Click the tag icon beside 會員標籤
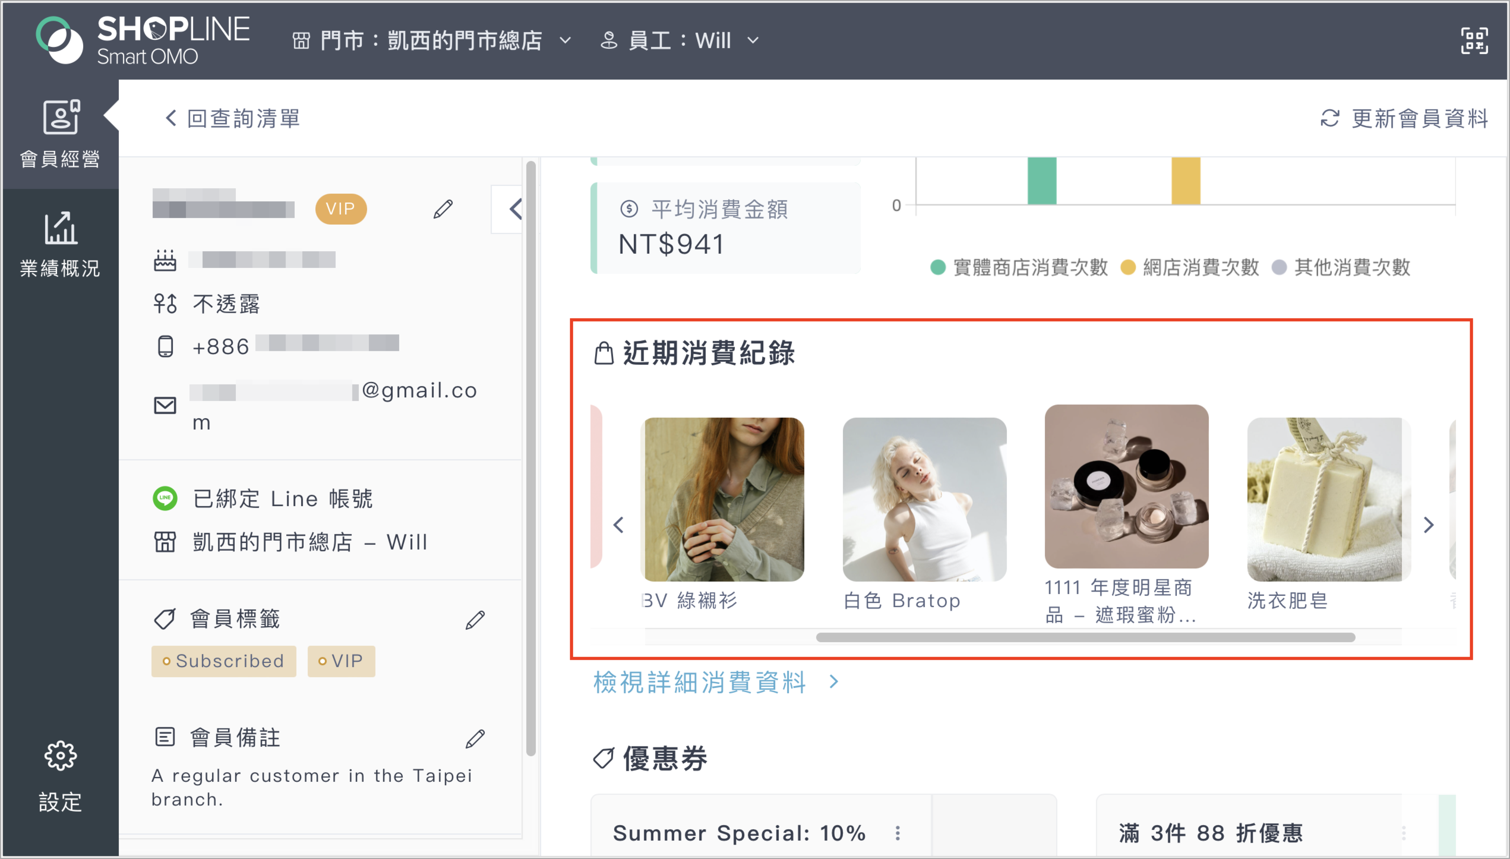The width and height of the screenshot is (1510, 859). 165,619
